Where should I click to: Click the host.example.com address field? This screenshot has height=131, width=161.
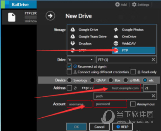click(x=117, y=88)
